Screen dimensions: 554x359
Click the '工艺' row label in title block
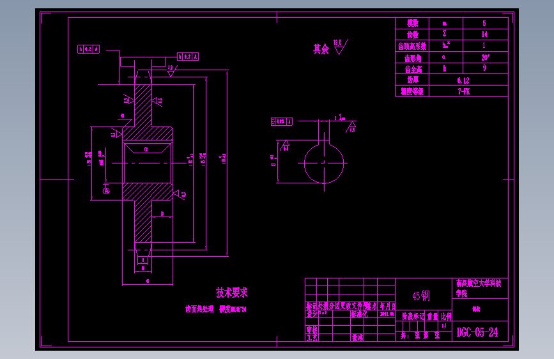(312, 338)
